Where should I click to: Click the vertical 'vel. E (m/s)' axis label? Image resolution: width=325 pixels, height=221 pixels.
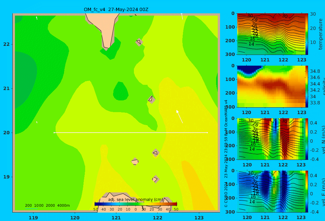[323, 192]
